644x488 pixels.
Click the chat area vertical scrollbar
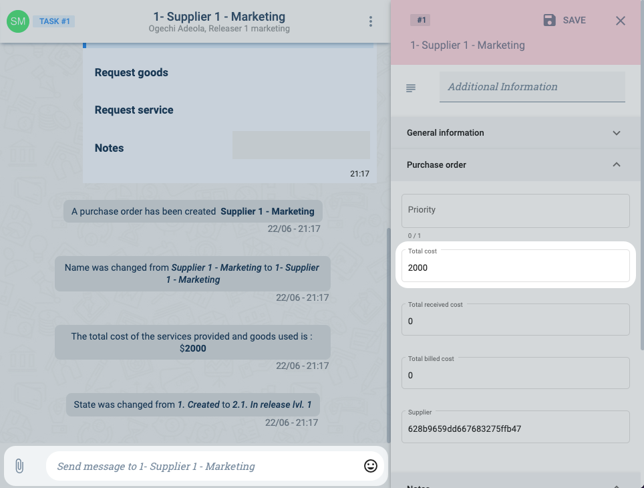point(389,335)
